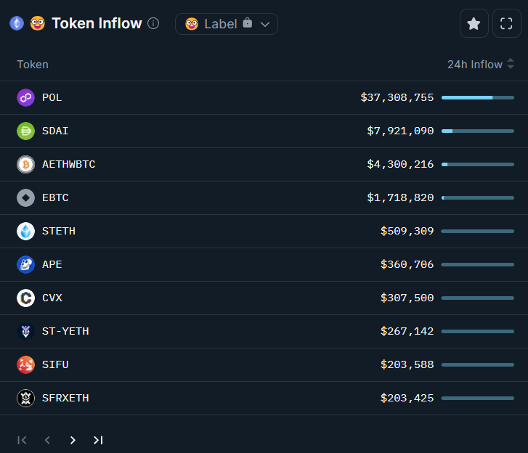Sort by 24h Inflow column
Viewport: 528px width, 453px height.
480,65
